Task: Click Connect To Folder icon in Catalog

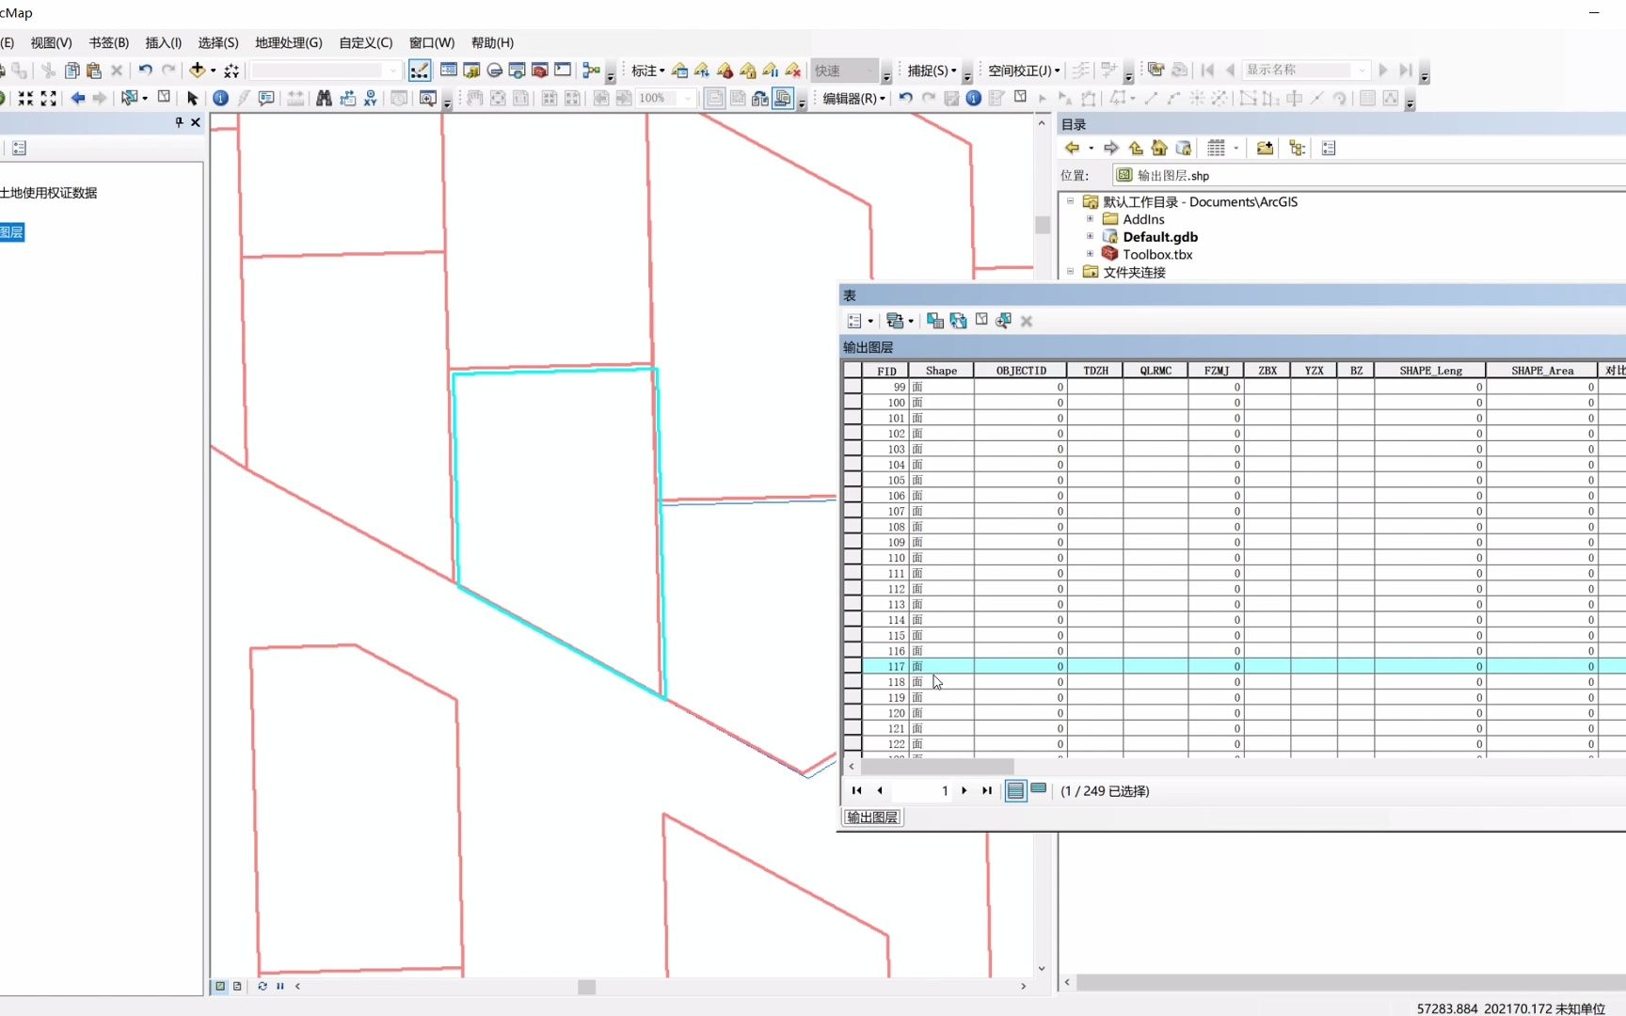Action: 1265,148
